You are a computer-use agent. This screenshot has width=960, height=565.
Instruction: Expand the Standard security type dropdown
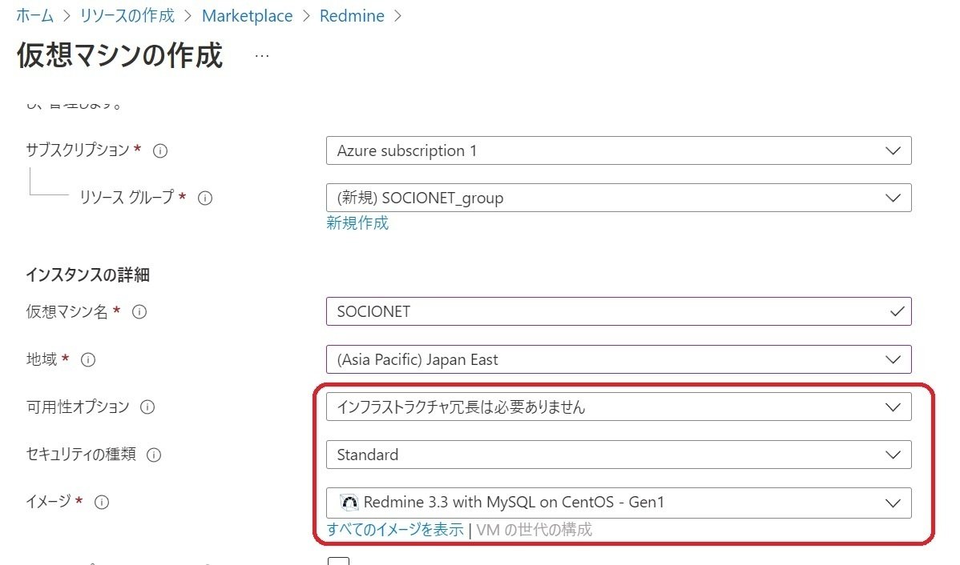(x=618, y=455)
